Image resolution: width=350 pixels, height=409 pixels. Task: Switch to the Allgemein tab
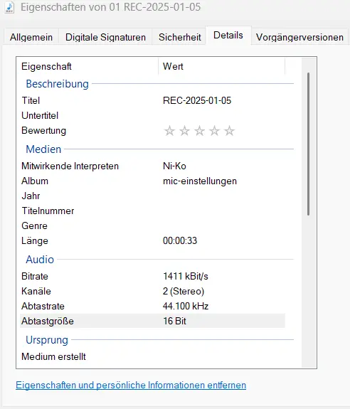[x=31, y=37]
